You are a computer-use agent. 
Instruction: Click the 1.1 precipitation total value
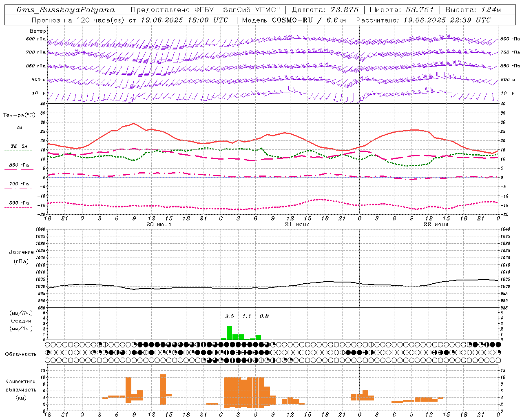(x=247, y=316)
